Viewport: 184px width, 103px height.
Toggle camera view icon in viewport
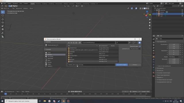(149, 25)
